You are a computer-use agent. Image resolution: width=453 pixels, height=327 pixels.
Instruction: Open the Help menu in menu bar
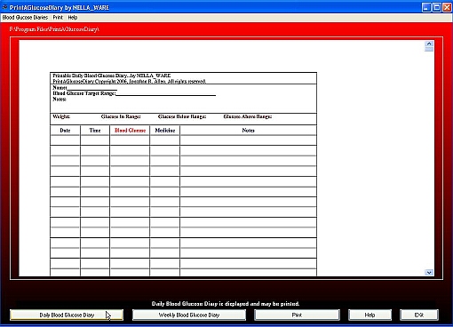(73, 18)
